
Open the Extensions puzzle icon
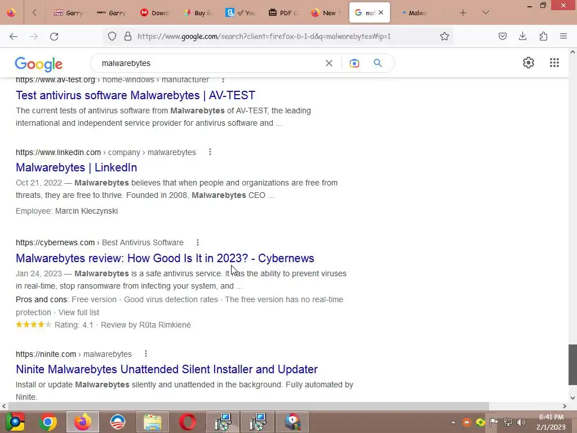tap(543, 36)
